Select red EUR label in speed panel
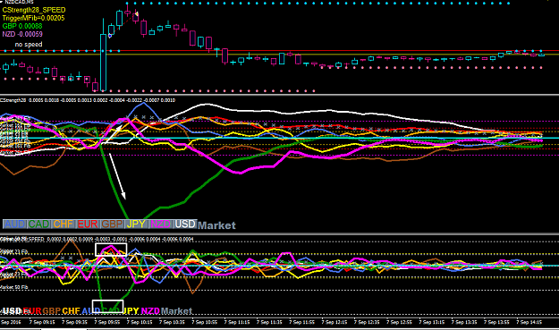Image resolution: width=559 pixels, height=330 pixels. click(32, 311)
